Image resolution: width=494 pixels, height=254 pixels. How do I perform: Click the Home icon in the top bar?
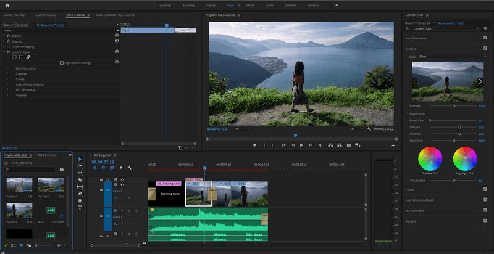7,5
